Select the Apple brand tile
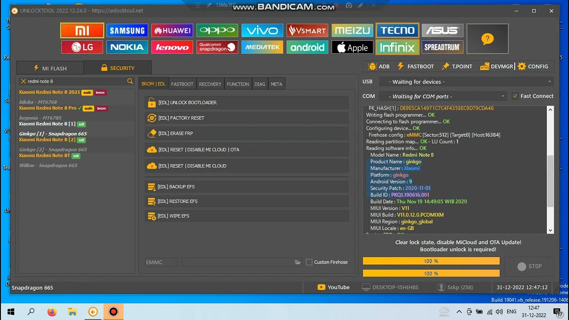 [352, 47]
